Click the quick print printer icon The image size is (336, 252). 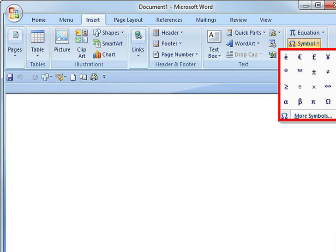pyautogui.click(x=94, y=77)
